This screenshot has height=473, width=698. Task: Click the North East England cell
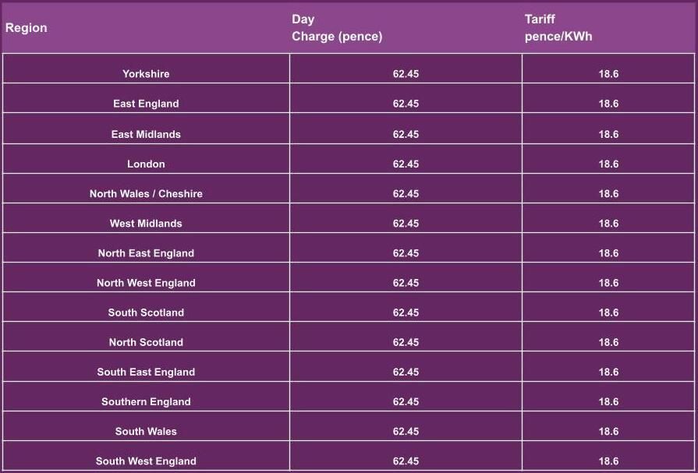coord(146,253)
